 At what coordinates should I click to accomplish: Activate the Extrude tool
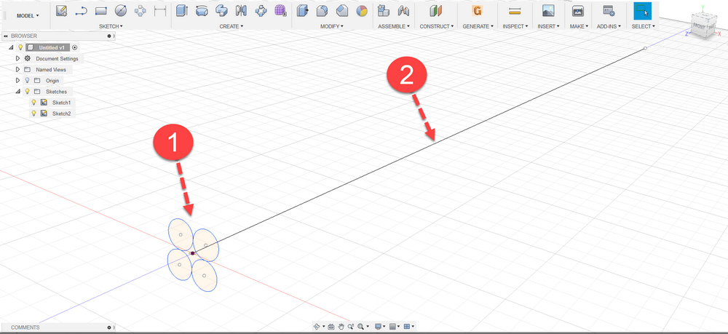coord(182,10)
